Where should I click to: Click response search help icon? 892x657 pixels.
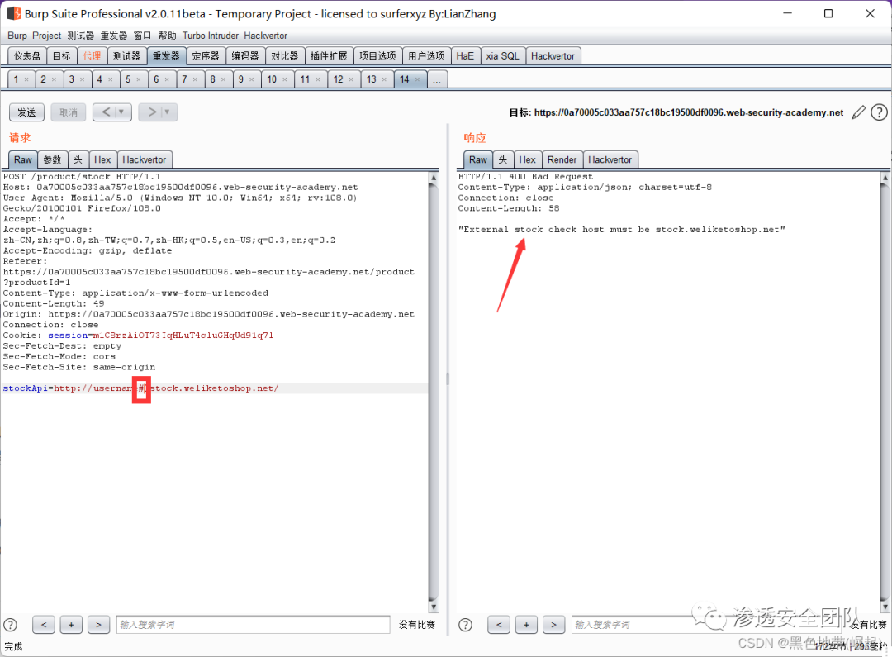465,625
